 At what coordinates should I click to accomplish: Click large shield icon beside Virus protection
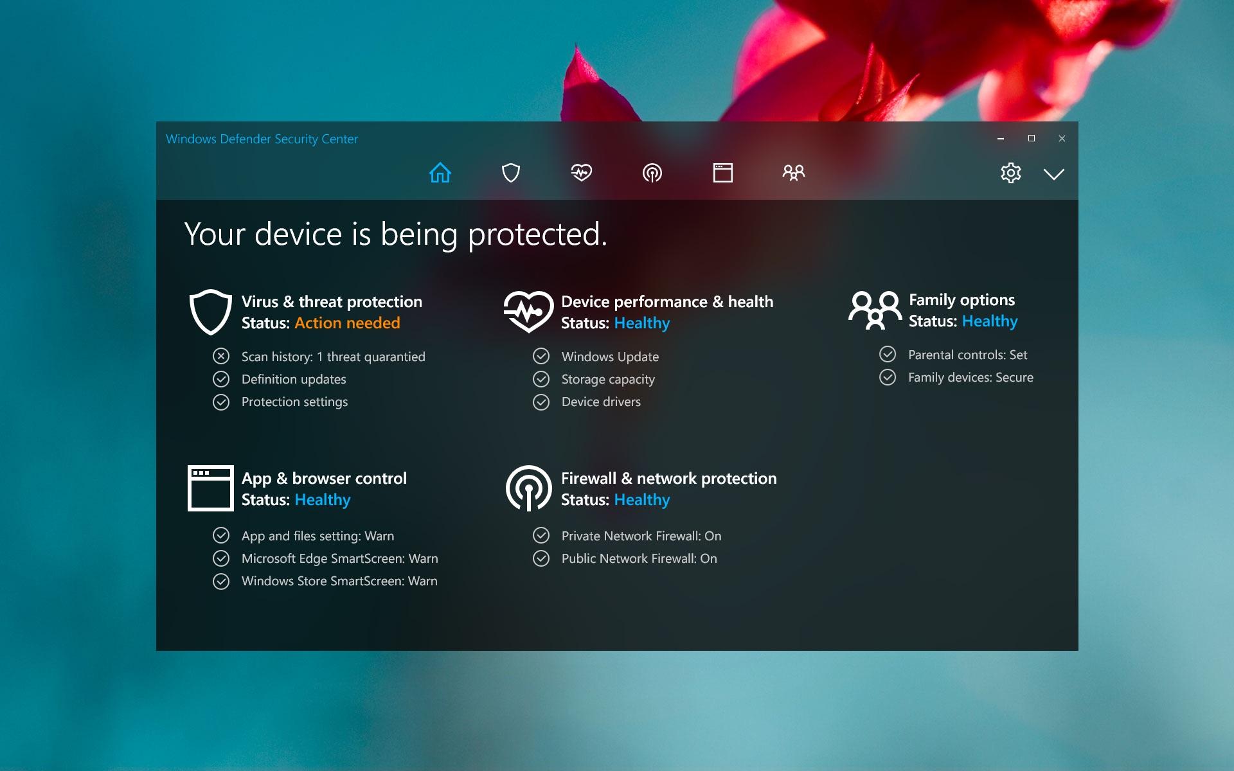click(210, 312)
